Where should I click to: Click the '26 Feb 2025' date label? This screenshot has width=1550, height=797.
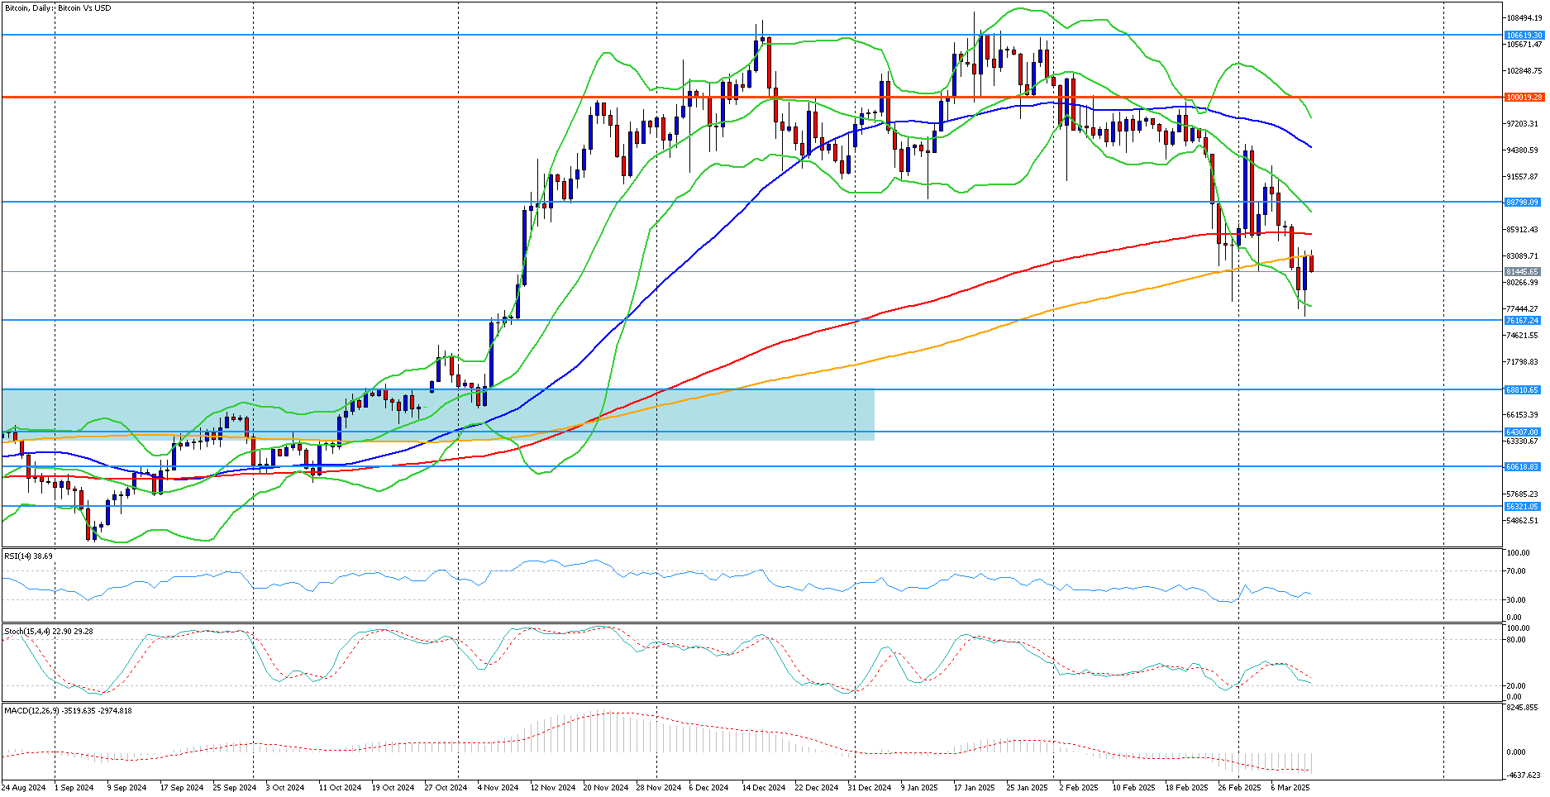[1239, 788]
